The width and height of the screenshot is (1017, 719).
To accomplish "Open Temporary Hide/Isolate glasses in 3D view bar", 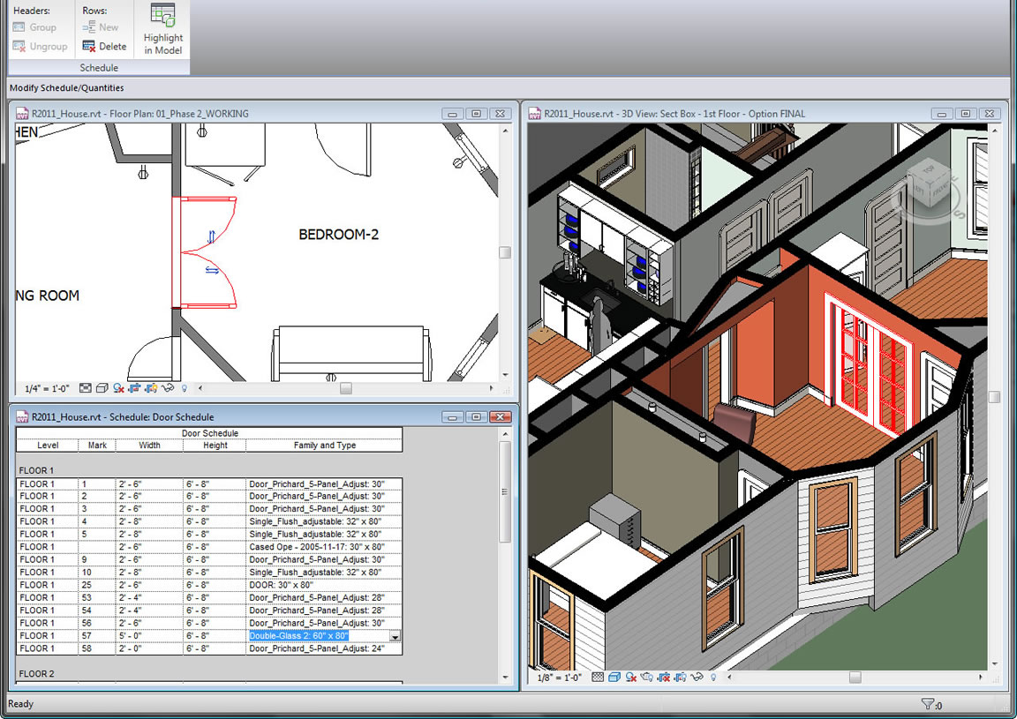I will click(697, 677).
